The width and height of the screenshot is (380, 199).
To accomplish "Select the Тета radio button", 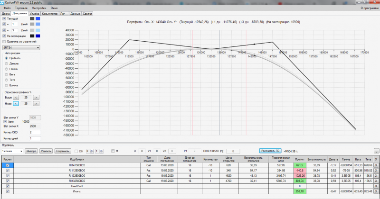I will [x=7, y=80].
